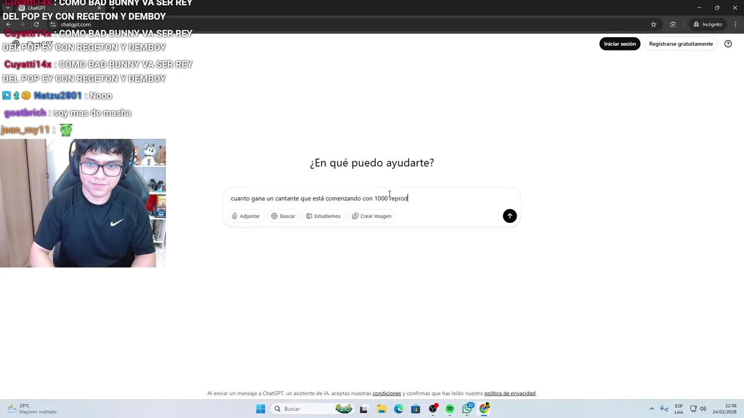Viewport: 744px width, 418px height.
Task: Open the Windows Start menu
Action: pos(260,409)
